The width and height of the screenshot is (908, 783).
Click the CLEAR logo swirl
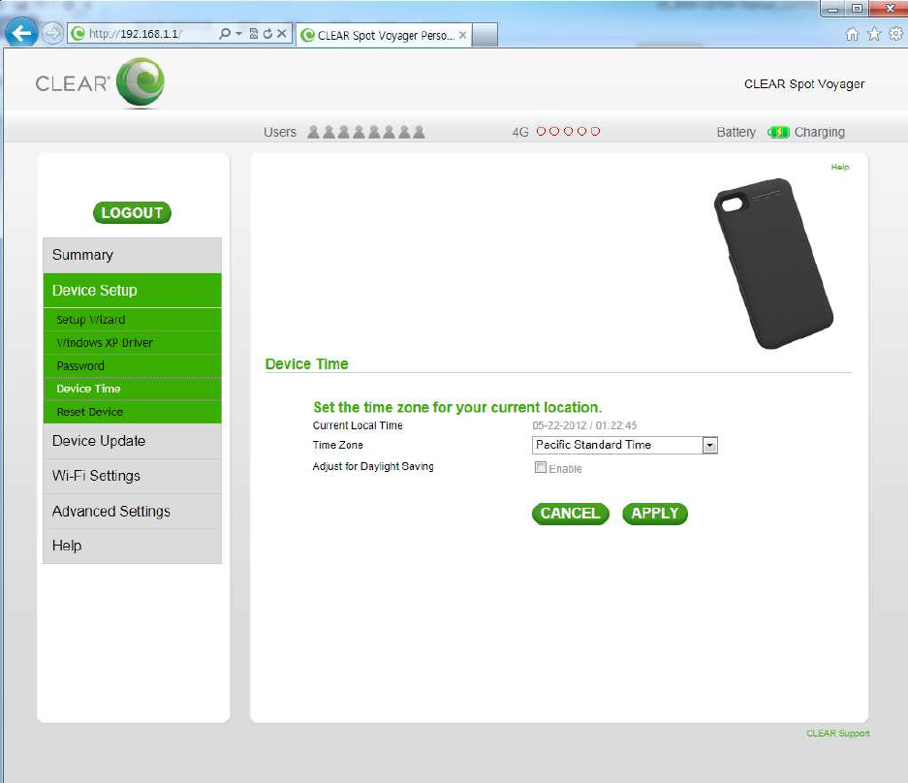point(141,82)
